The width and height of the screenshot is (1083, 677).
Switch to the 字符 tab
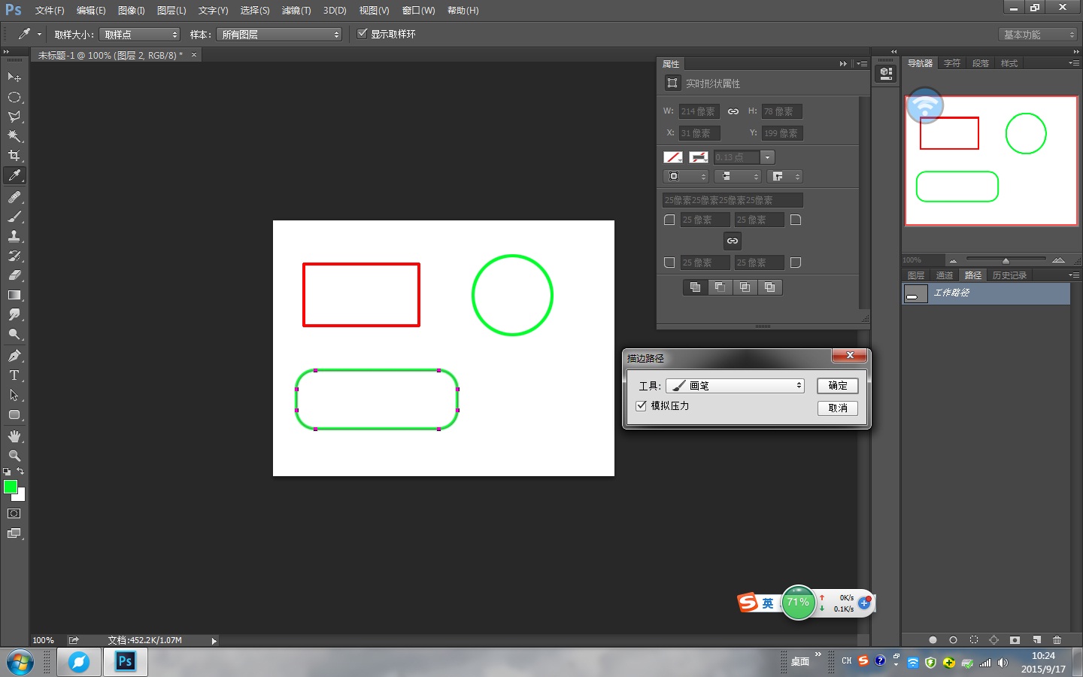[x=952, y=63]
